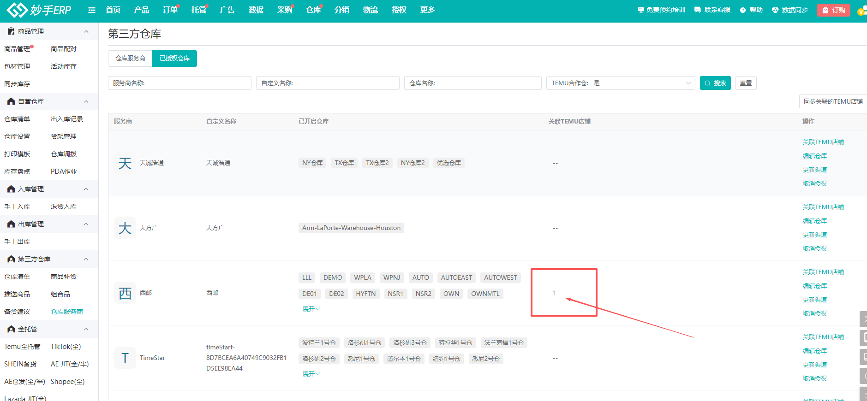Click the 天诚浩通 provider avatar icon
Viewport: 867px width, 401px height.
pyautogui.click(x=125, y=163)
